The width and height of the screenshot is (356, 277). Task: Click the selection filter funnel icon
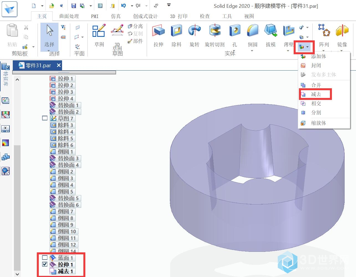(x=63, y=27)
